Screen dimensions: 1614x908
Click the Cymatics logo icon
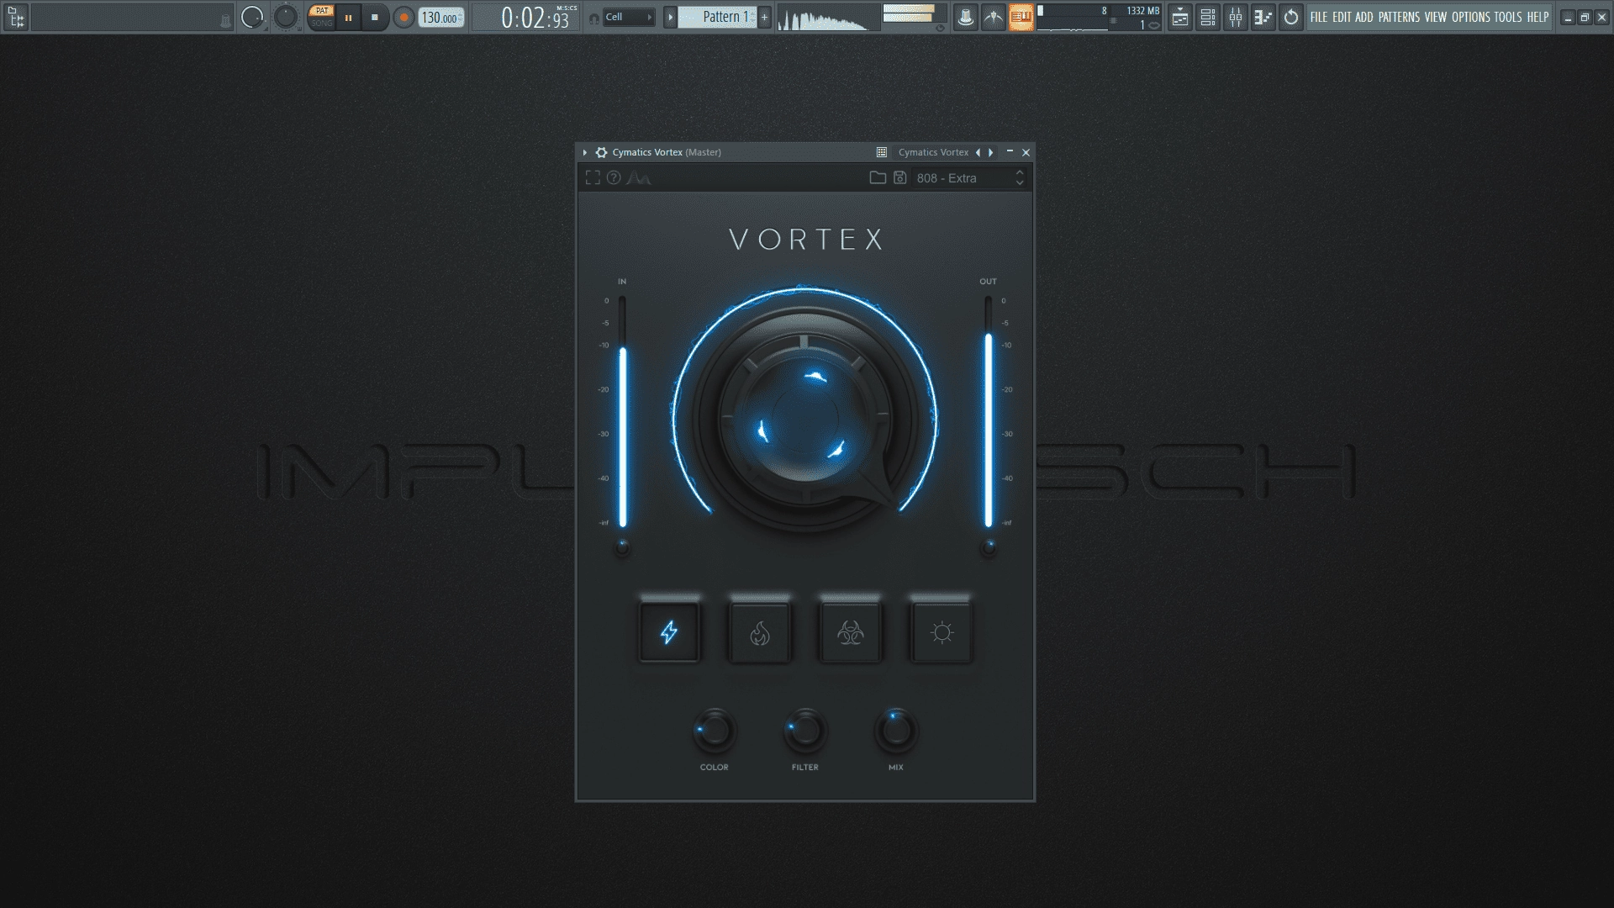(x=639, y=178)
